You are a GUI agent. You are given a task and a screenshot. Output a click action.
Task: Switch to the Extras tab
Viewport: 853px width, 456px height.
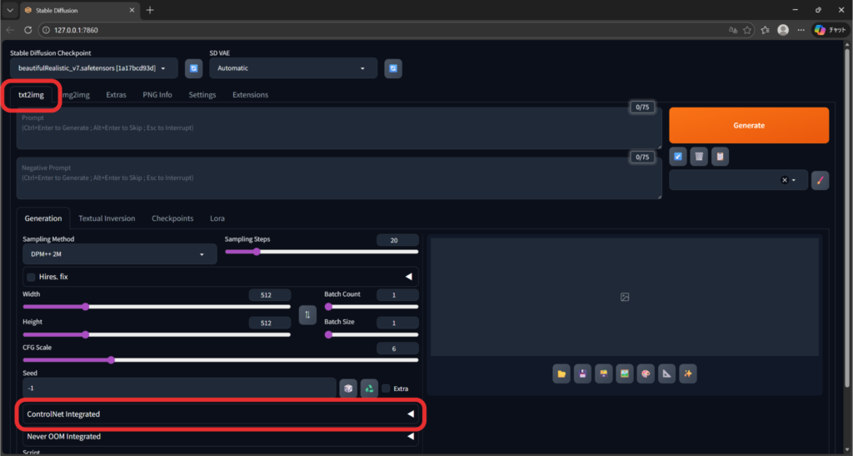pos(116,95)
